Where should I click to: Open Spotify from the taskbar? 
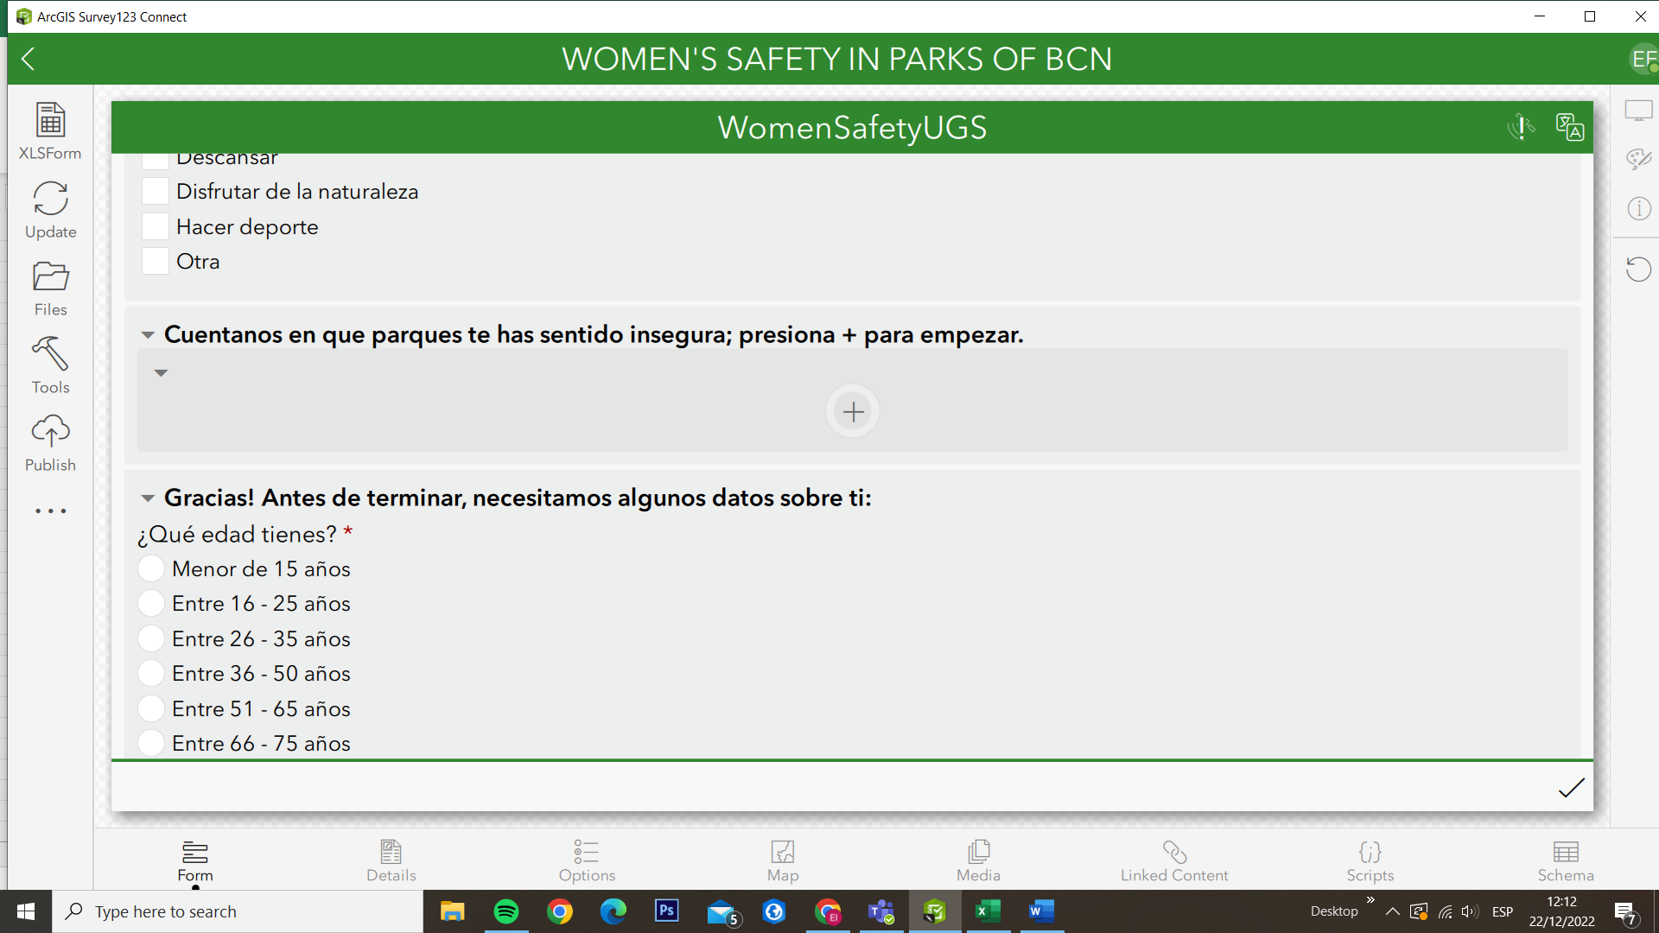click(x=505, y=911)
